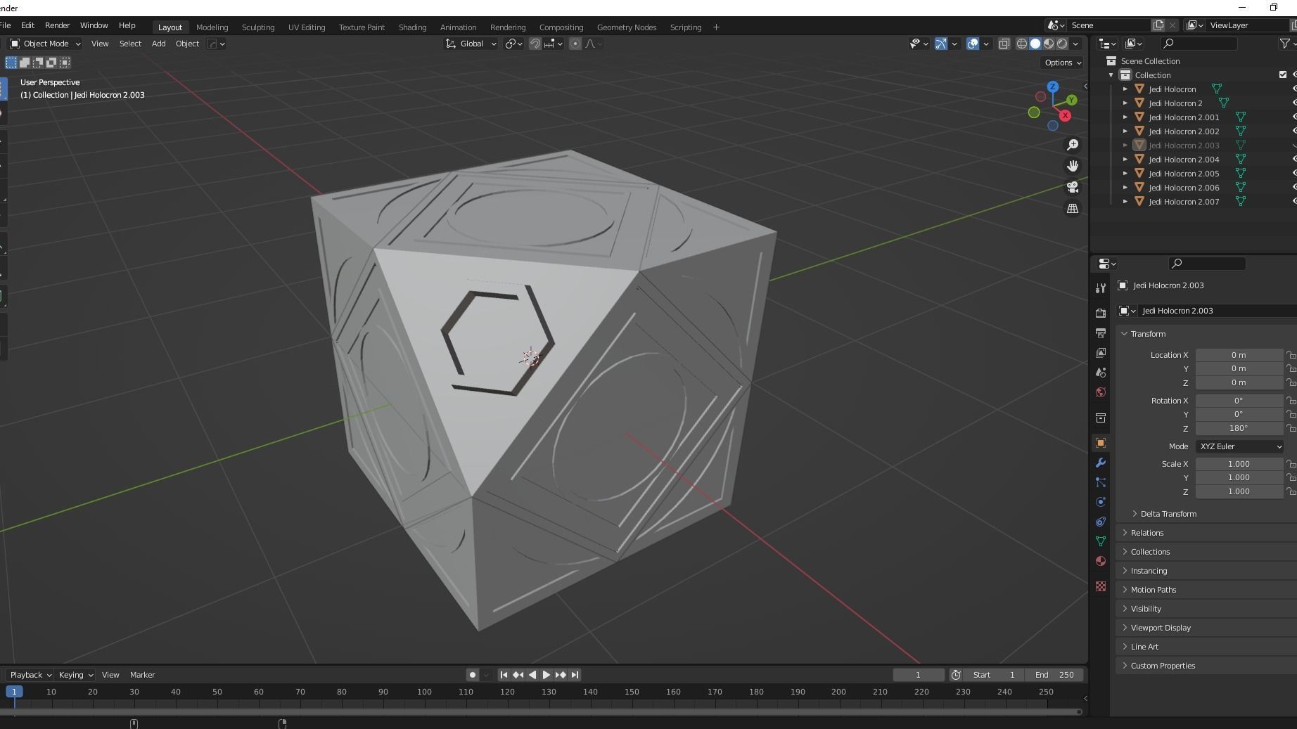Open the Playback popover in timeline

pos(31,675)
